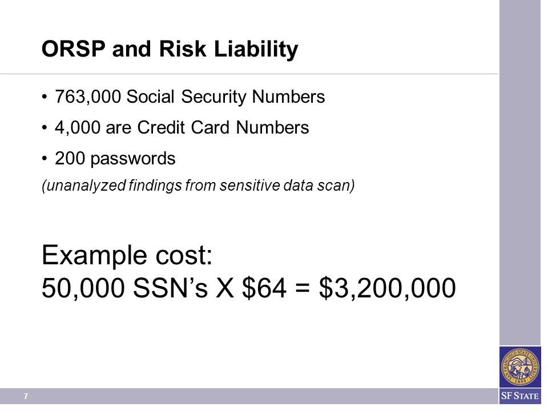
Task: Click the horizontal line under the title
Action: click(249, 74)
